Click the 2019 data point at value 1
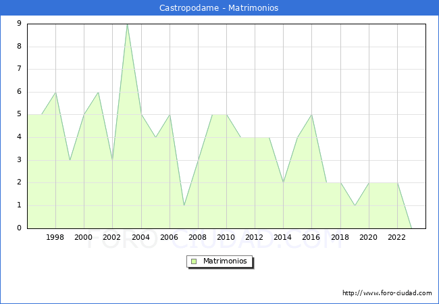The height and width of the screenshot is (304, 439). (355, 205)
